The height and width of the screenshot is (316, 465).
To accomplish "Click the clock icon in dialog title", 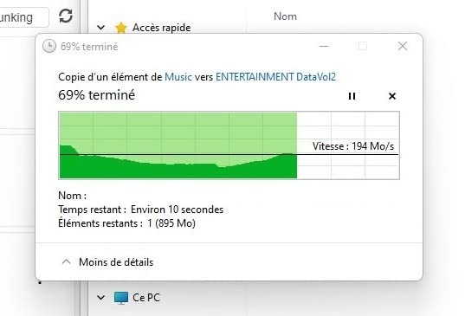I will pos(49,47).
